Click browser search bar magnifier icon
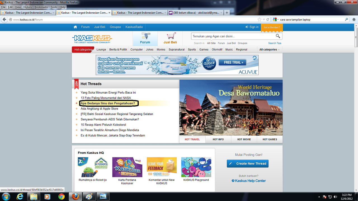The width and height of the screenshot is (358, 201). 347,20
